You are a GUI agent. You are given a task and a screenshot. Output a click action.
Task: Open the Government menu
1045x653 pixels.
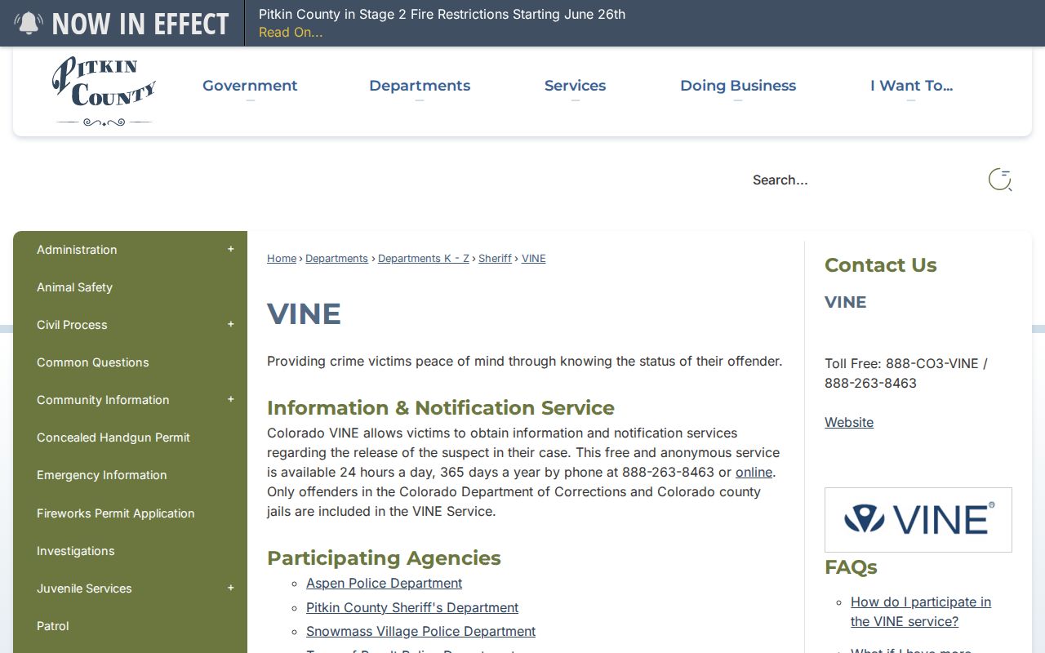point(250,86)
